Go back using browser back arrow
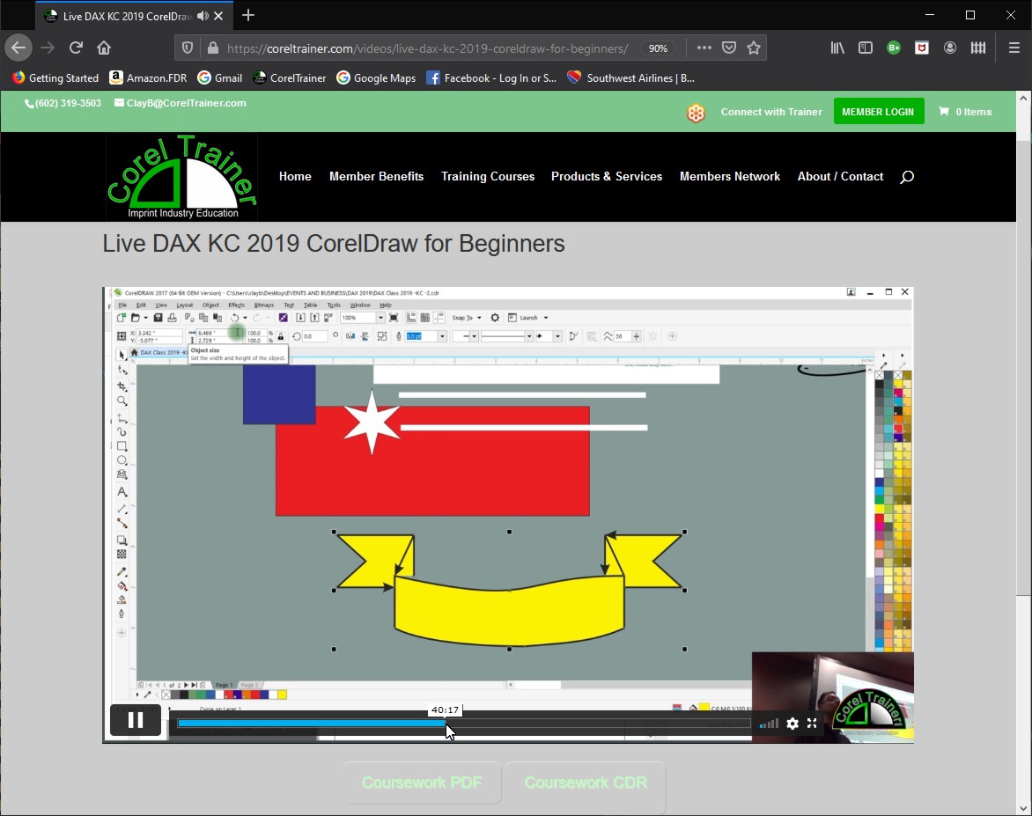Screen dimensions: 1032x816 (x=18, y=48)
